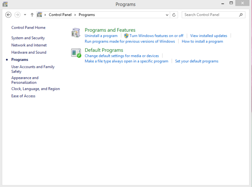The width and height of the screenshot is (252, 187).
Task: Go to Control Panel Home
Action: [28, 27]
